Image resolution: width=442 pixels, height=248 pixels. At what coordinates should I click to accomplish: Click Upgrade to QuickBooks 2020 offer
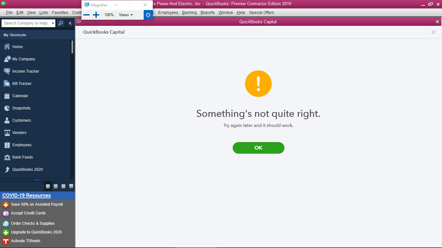click(x=32, y=232)
